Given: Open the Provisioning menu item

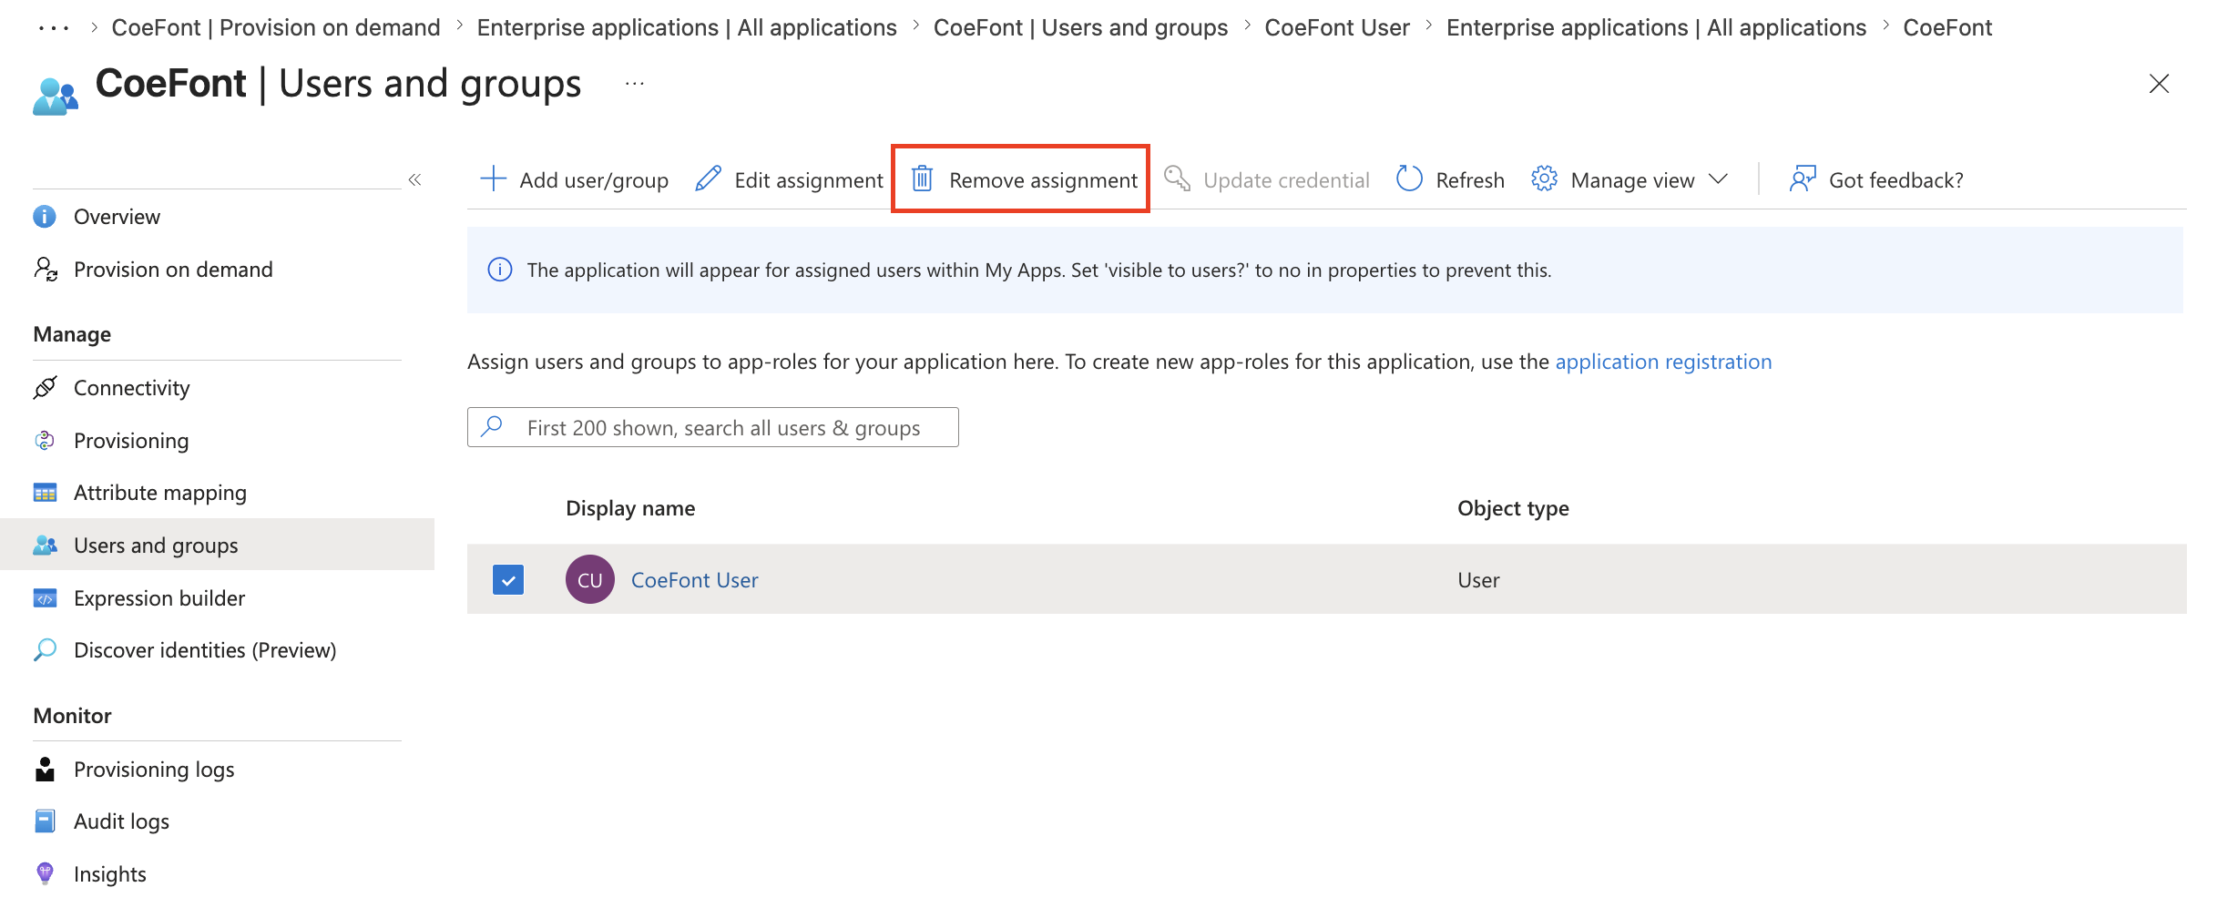Looking at the screenshot, I should (x=131, y=441).
